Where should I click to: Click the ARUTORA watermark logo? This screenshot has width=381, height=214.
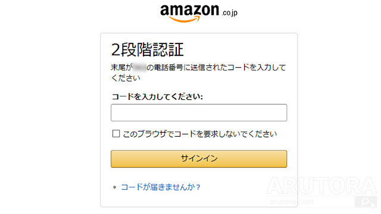(321, 185)
